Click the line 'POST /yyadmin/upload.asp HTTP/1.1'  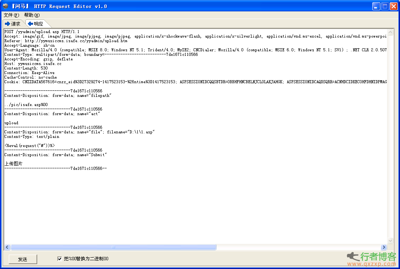[x=42, y=32]
